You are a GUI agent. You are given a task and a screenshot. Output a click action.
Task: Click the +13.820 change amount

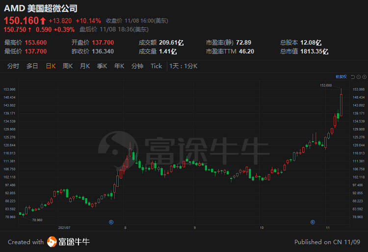tap(60, 21)
